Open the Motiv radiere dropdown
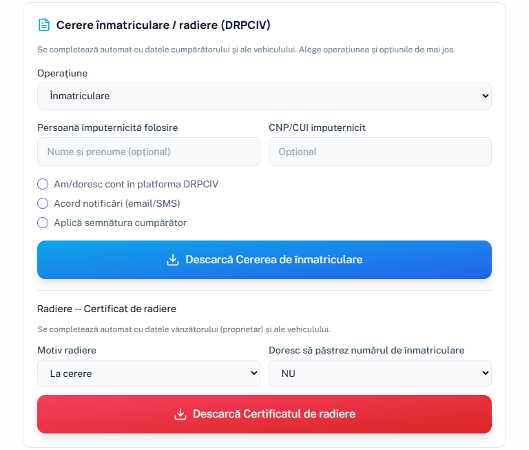The height and width of the screenshot is (450, 529). click(x=149, y=373)
